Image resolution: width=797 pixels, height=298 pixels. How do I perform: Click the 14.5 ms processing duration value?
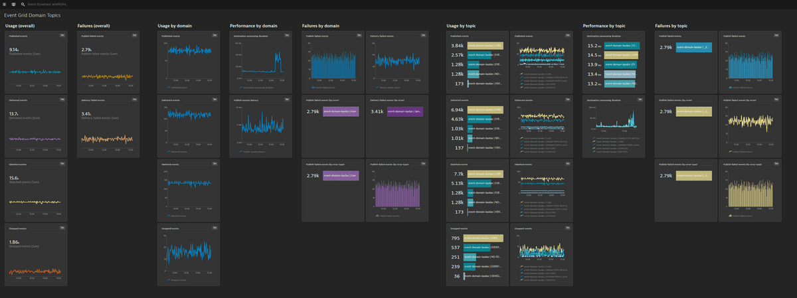coord(594,55)
